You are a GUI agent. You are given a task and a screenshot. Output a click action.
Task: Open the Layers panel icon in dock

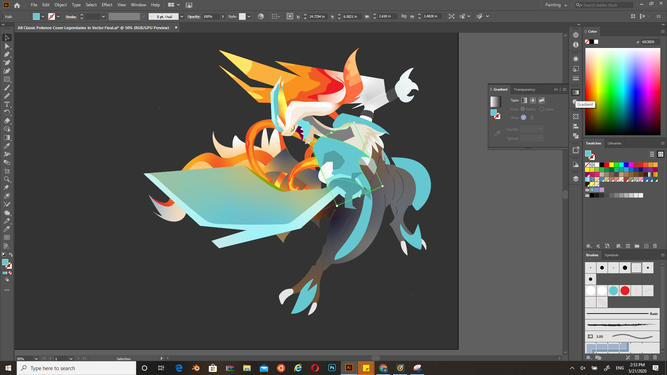point(576,179)
